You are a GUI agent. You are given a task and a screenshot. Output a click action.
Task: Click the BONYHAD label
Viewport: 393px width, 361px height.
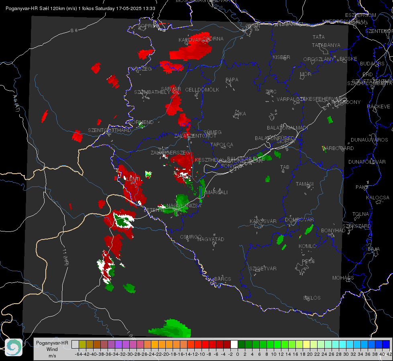(x=333, y=231)
